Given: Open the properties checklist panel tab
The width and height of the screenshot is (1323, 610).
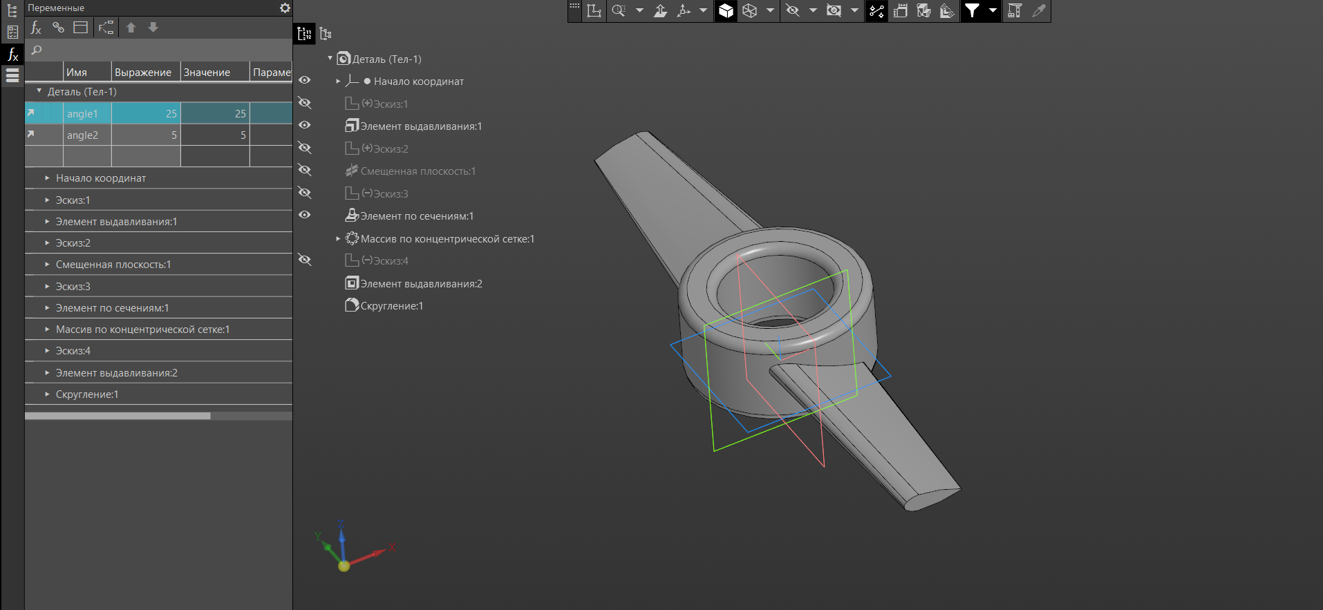Looking at the screenshot, I should [x=12, y=32].
